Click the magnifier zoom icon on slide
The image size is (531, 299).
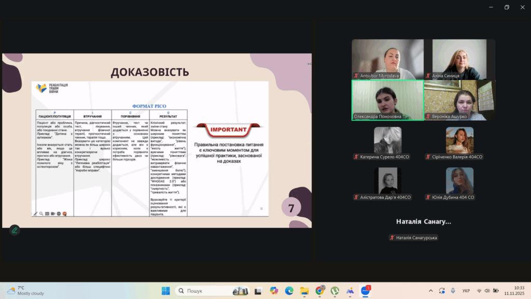pos(41,213)
